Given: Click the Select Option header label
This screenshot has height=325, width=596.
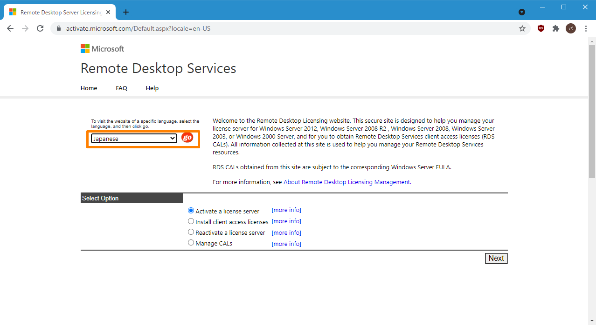Looking at the screenshot, I should coord(100,198).
